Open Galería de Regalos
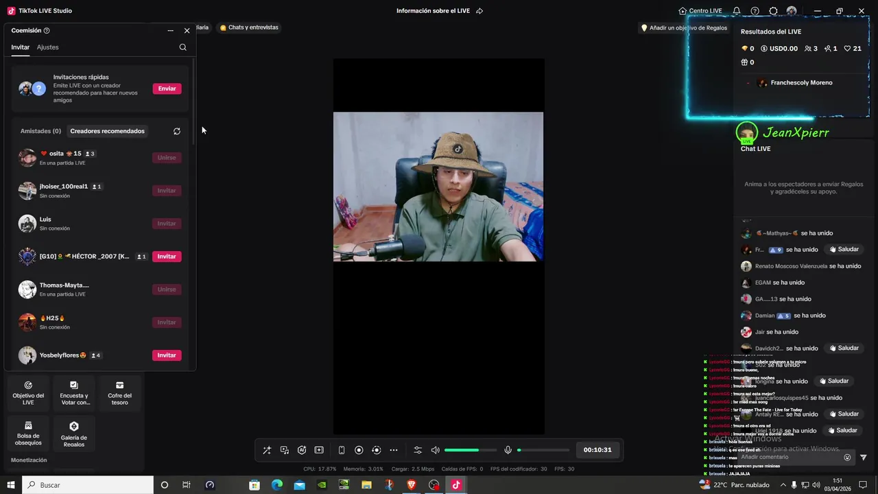Screen dimensions: 878x494 74,434
